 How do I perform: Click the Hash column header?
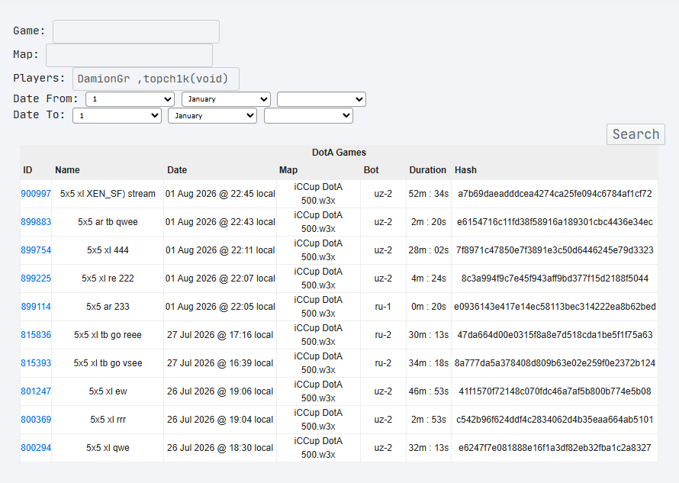click(x=465, y=170)
